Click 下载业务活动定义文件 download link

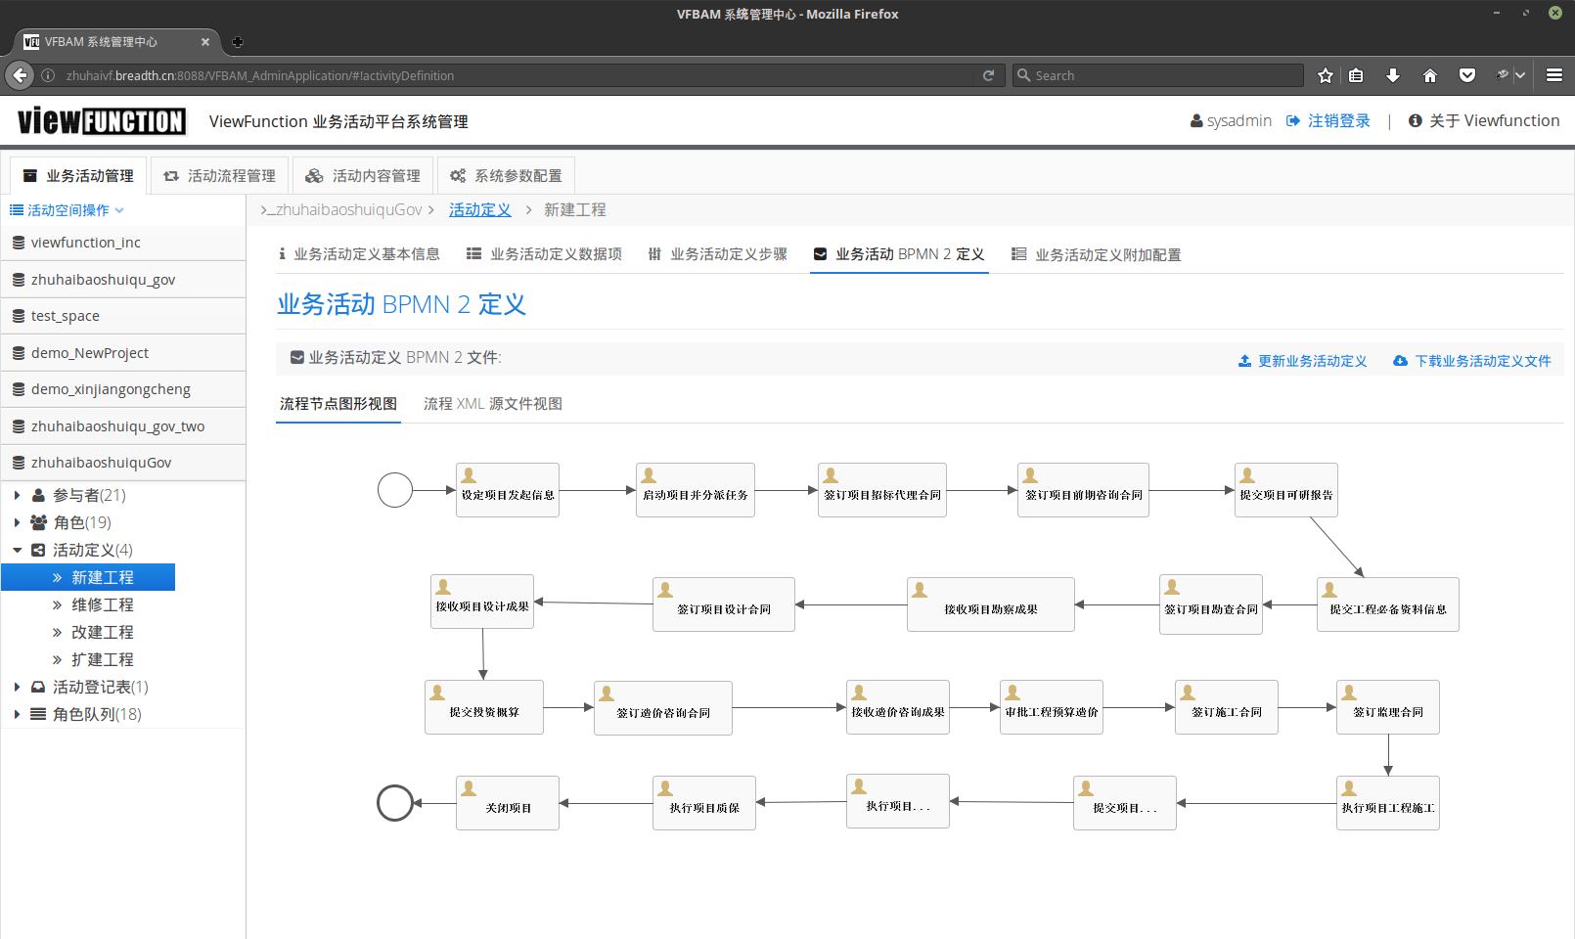(1472, 361)
